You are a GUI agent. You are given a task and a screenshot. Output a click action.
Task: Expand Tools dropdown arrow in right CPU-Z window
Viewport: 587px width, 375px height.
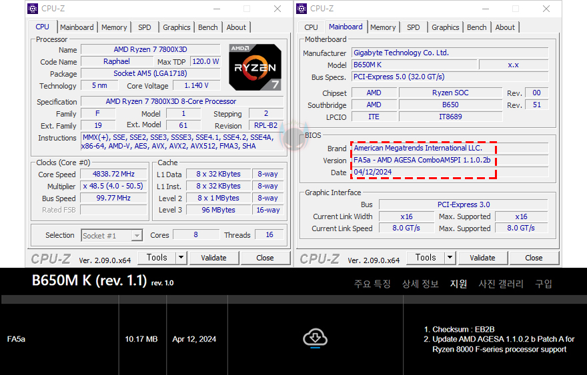click(x=450, y=258)
